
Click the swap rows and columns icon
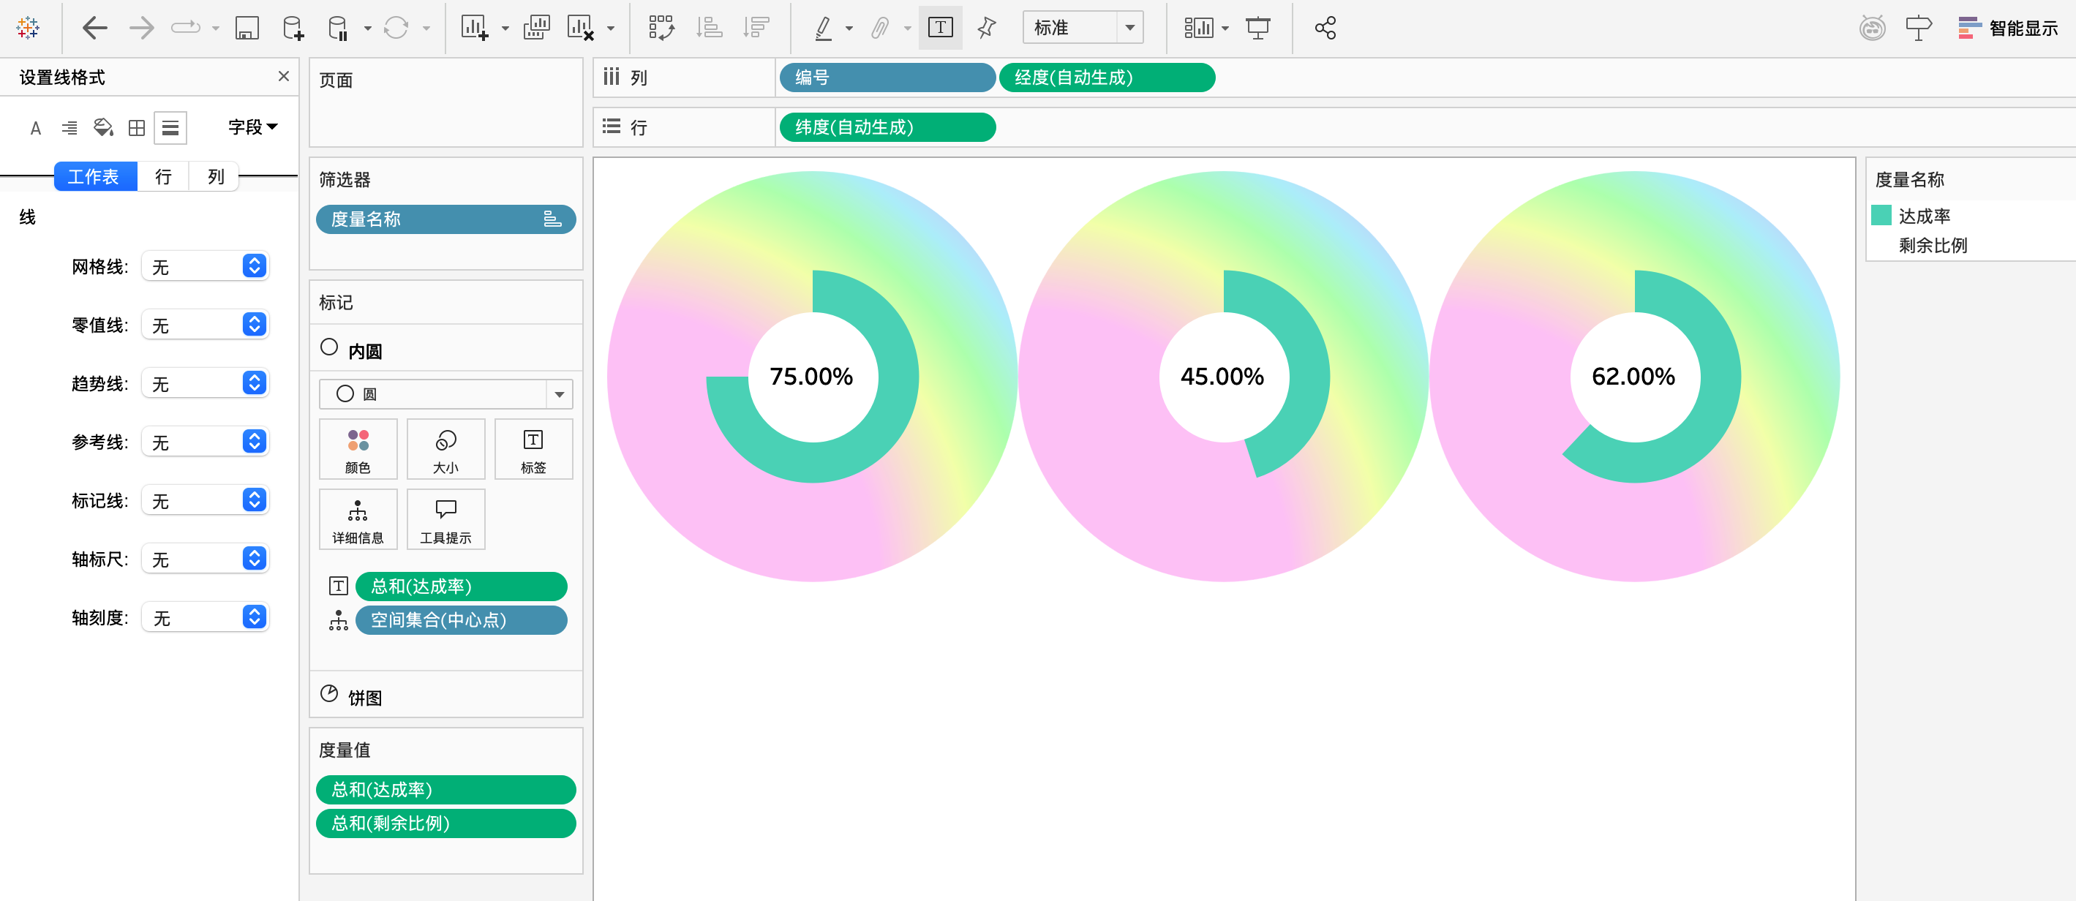[x=661, y=29]
